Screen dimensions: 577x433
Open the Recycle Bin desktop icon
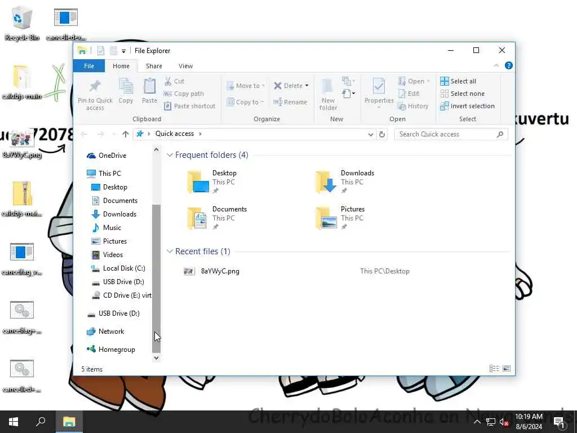(x=22, y=23)
